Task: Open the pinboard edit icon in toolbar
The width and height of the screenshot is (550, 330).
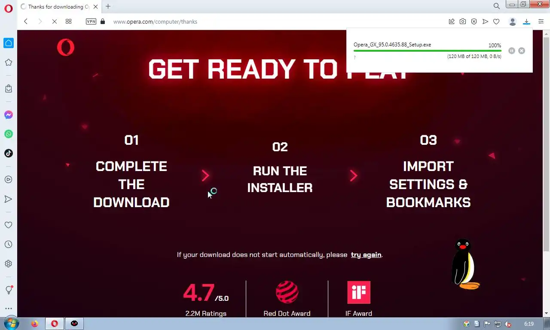Action: 452,21
